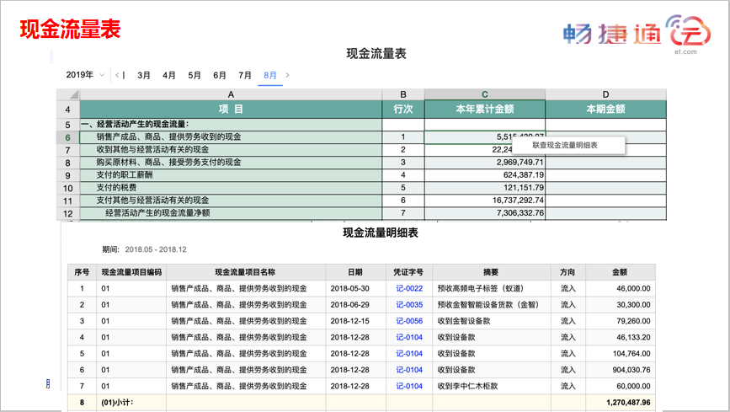Click cell 支付的税费
Screen dimensions: 730x412
(231, 188)
